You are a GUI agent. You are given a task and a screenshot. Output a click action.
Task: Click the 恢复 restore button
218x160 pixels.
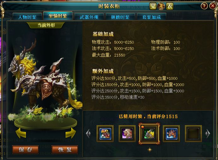click(x=65, y=150)
